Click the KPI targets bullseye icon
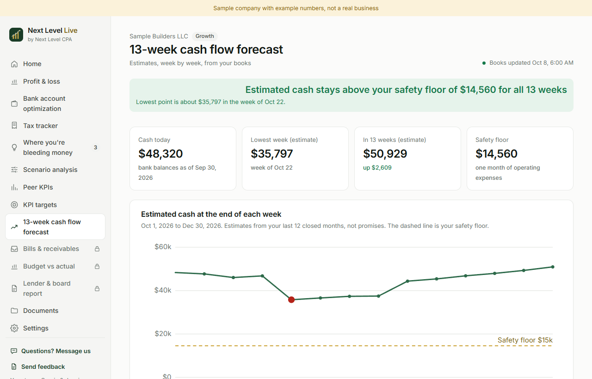This screenshot has width=592, height=379. 14,205
